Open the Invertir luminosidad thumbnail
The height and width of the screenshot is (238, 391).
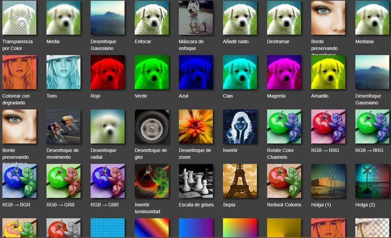[x=152, y=181]
